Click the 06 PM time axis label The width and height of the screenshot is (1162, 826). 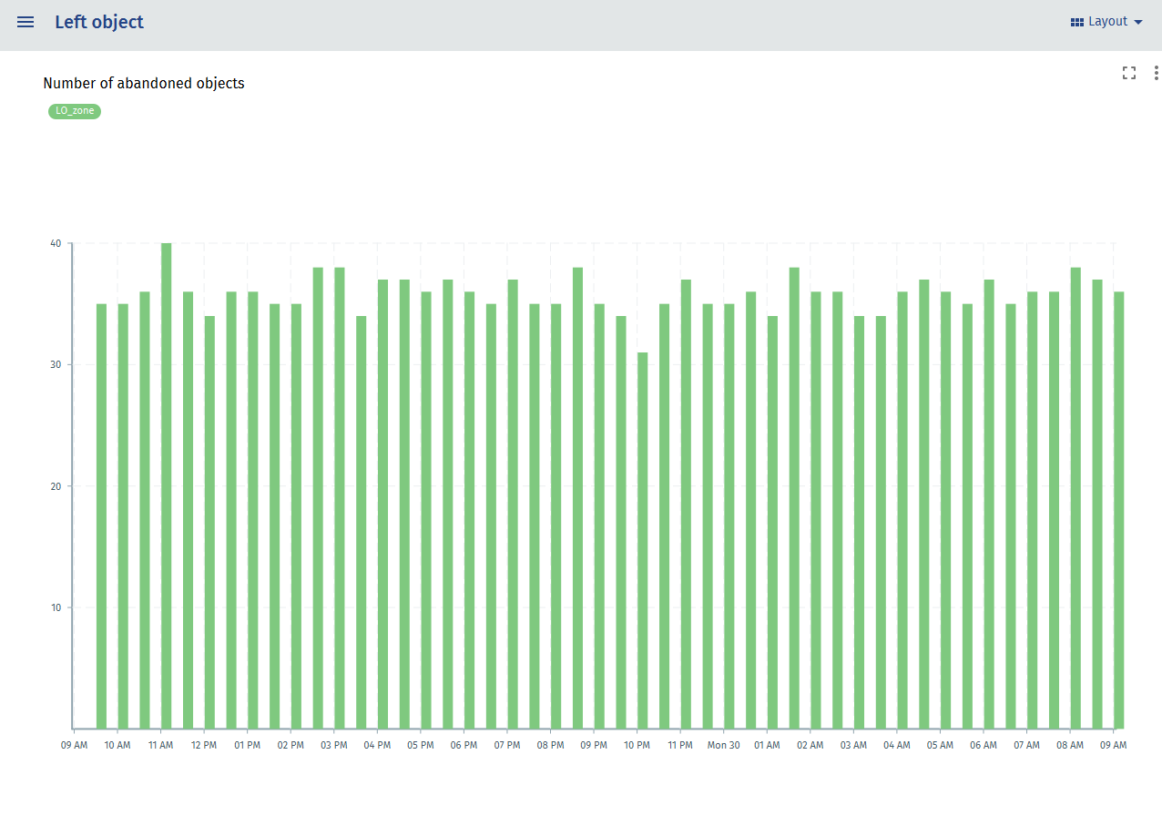click(x=464, y=745)
